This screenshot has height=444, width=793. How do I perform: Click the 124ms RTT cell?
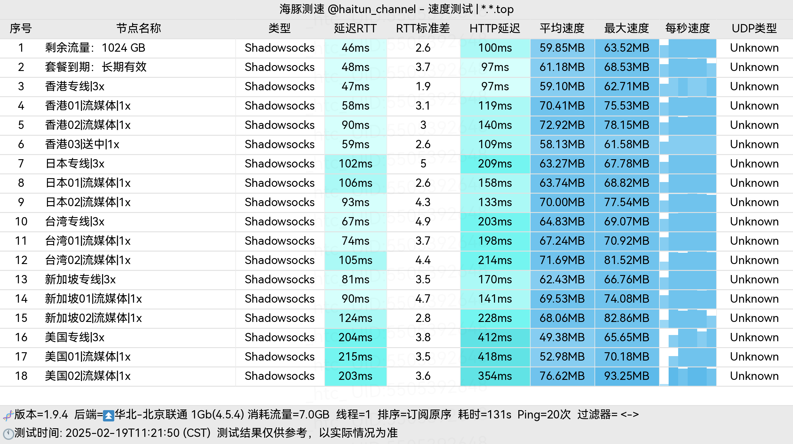pos(355,318)
